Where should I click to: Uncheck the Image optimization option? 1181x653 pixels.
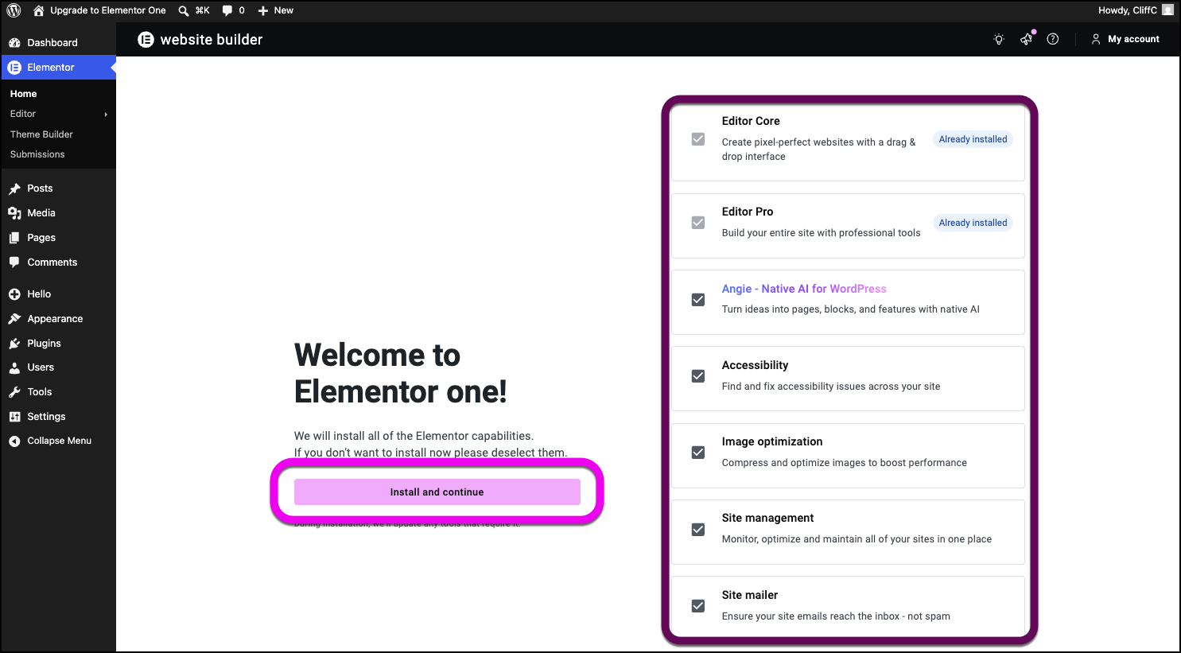pos(698,453)
